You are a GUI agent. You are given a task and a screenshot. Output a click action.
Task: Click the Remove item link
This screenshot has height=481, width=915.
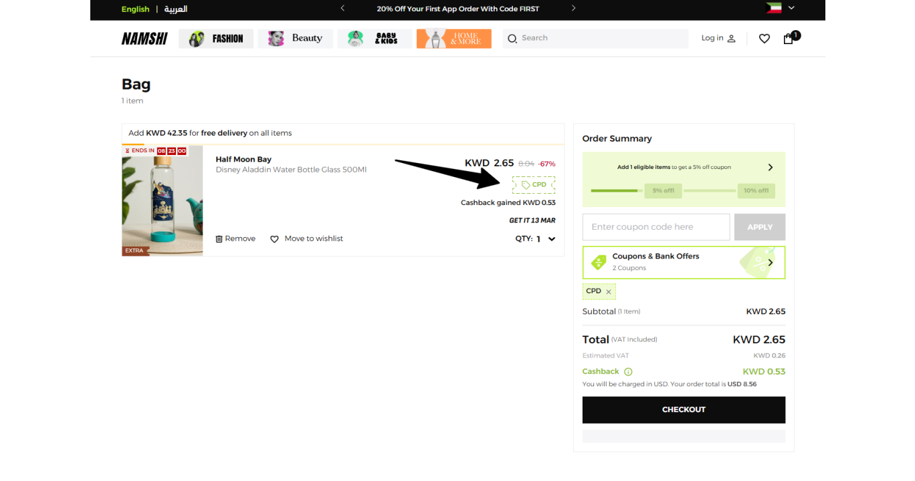tap(240, 238)
